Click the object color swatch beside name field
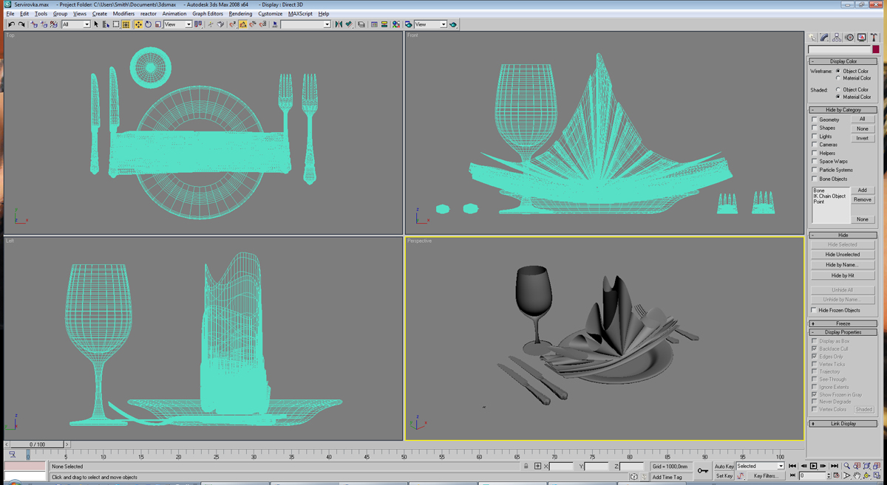Screen dimensions: 887x485 (875, 49)
